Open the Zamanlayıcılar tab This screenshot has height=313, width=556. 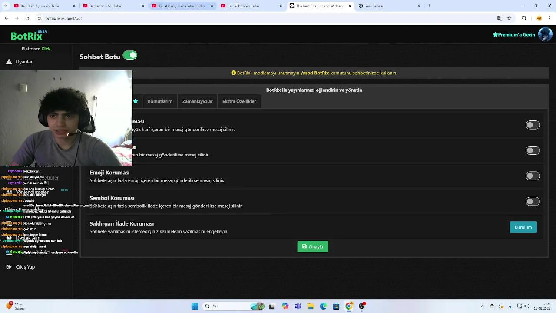197,101
